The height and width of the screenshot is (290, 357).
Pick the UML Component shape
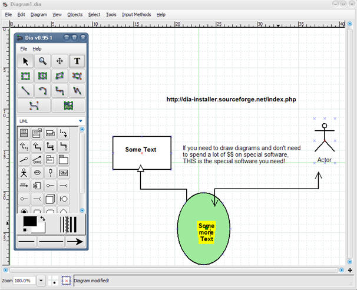tap(37, 186)
